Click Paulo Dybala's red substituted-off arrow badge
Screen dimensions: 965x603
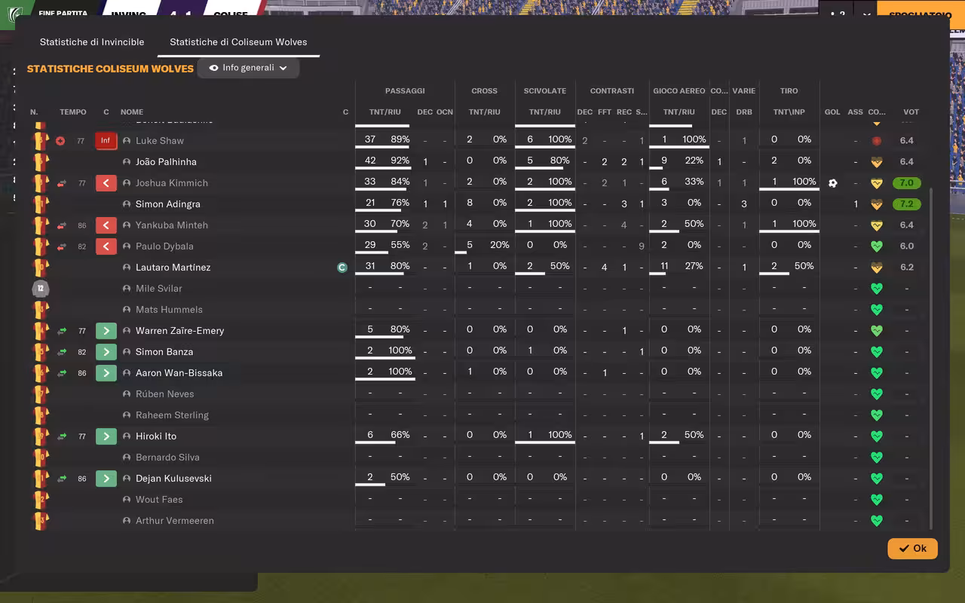(x=106, y=246)
